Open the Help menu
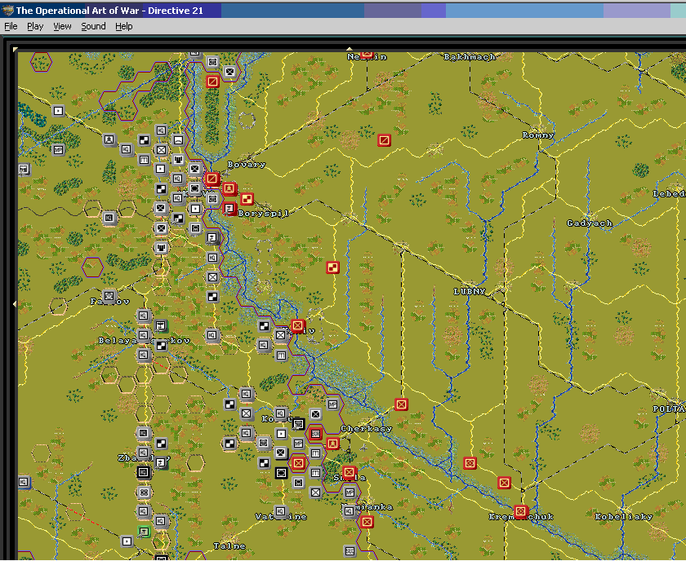Viewport: 686px width, 561px height. pyautogui.click(x=124, y=26)
